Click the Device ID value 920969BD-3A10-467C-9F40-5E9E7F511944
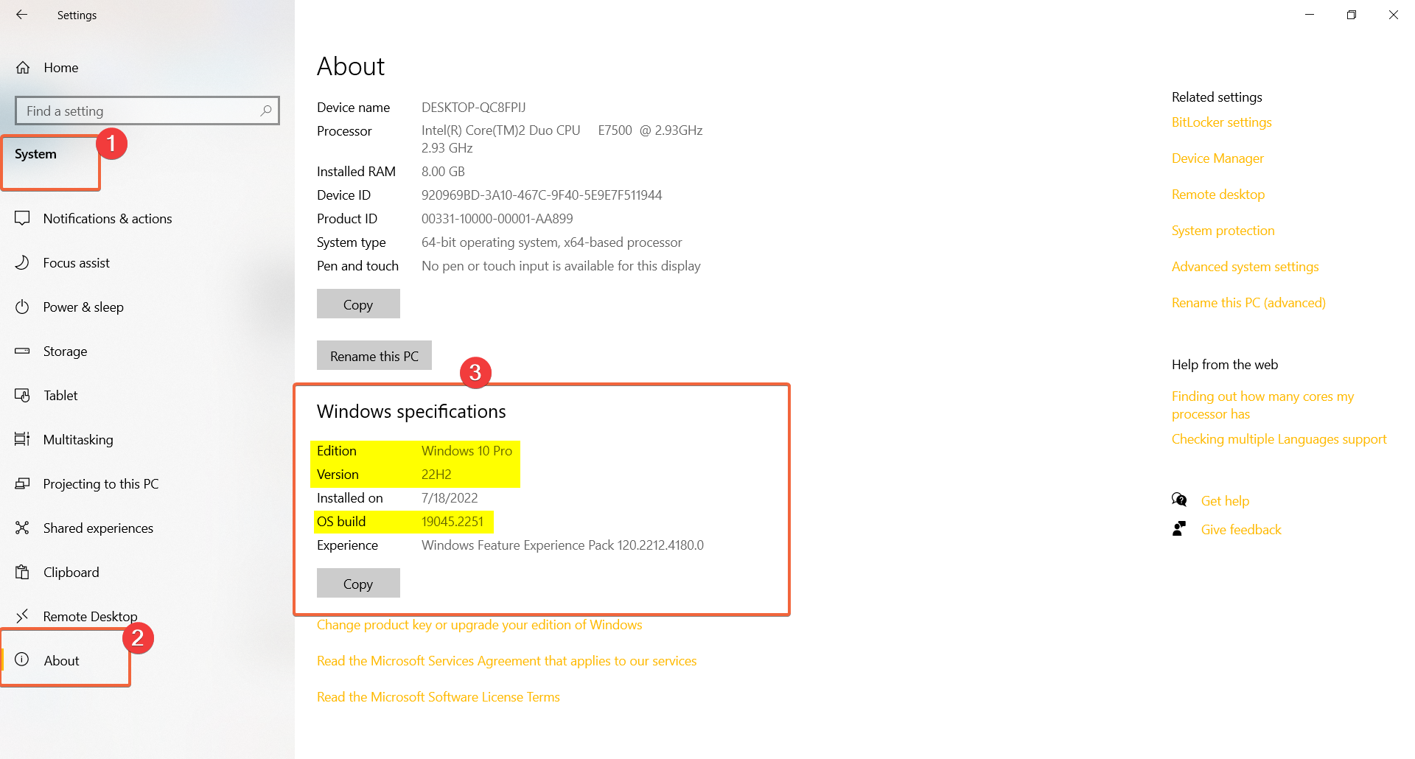This screenshot has width=1415, height=759. [x=542, y=195]
